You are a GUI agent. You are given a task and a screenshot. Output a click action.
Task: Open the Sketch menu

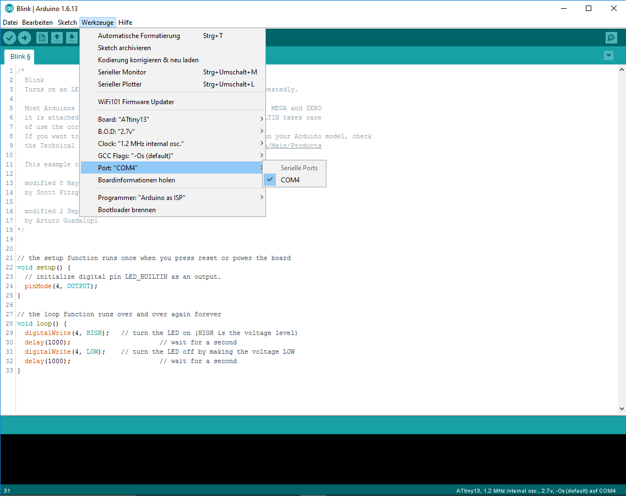(x=67, y=23)
